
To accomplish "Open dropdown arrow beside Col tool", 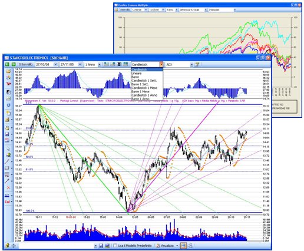I will tap(12, 202).
